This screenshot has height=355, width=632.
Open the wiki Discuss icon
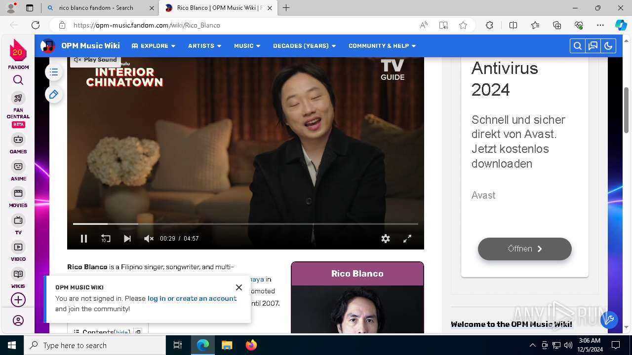[x=593, y=46]
